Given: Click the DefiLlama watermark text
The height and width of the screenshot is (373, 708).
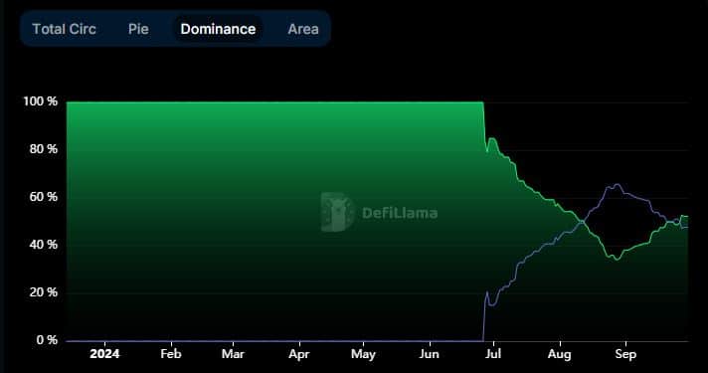Looking at the screenshot, I should [x=400, y=213].
